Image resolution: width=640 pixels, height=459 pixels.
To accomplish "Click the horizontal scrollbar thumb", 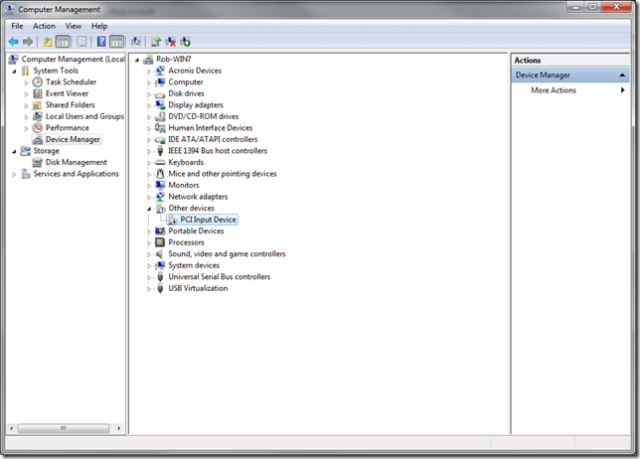I will [x=64, y=428].
